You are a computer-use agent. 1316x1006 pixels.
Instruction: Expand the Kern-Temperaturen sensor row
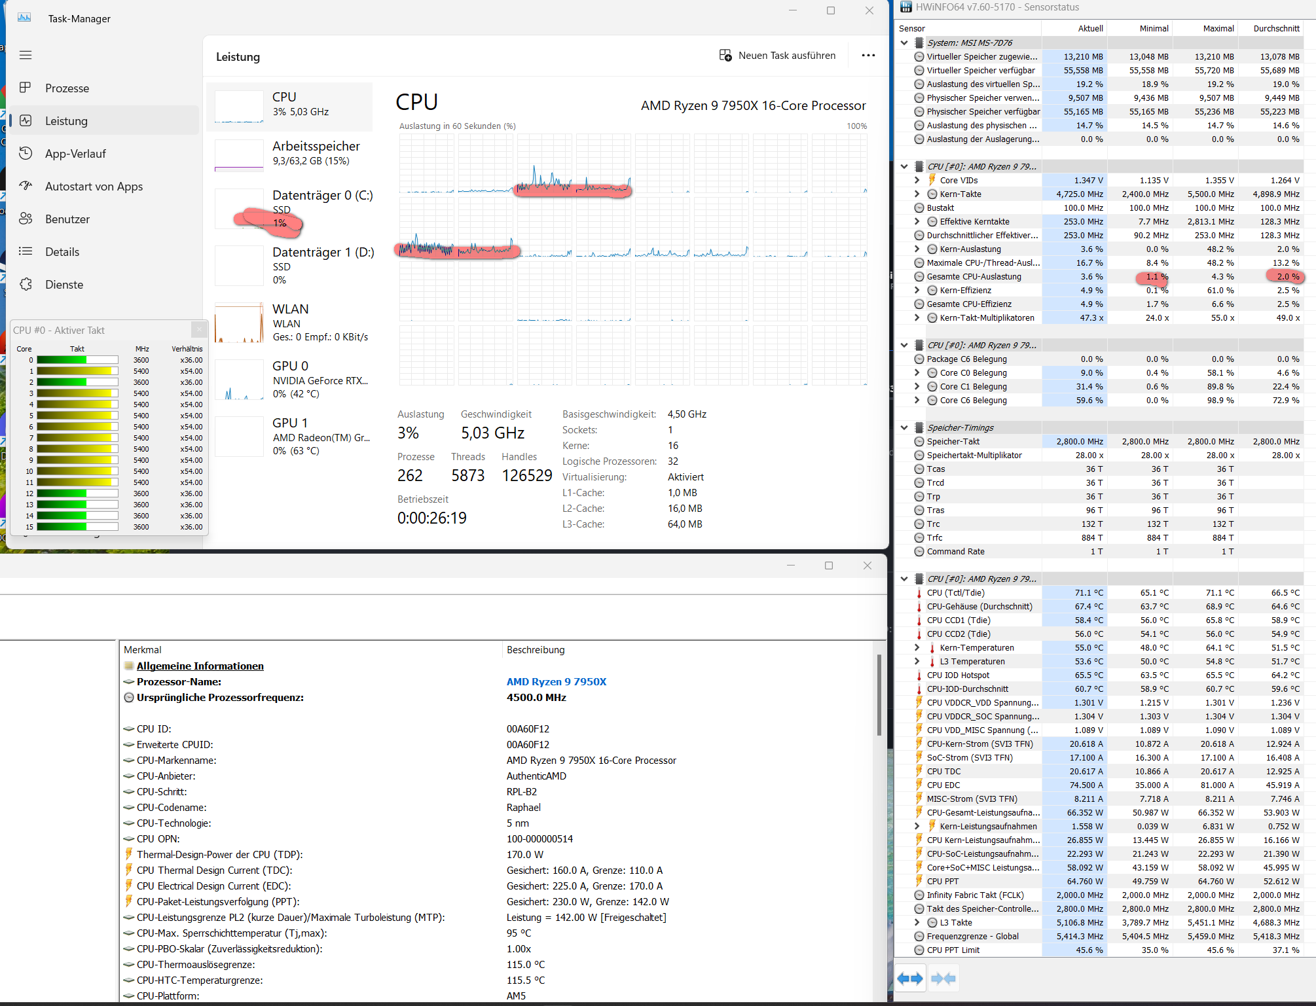tap(917, 647)
